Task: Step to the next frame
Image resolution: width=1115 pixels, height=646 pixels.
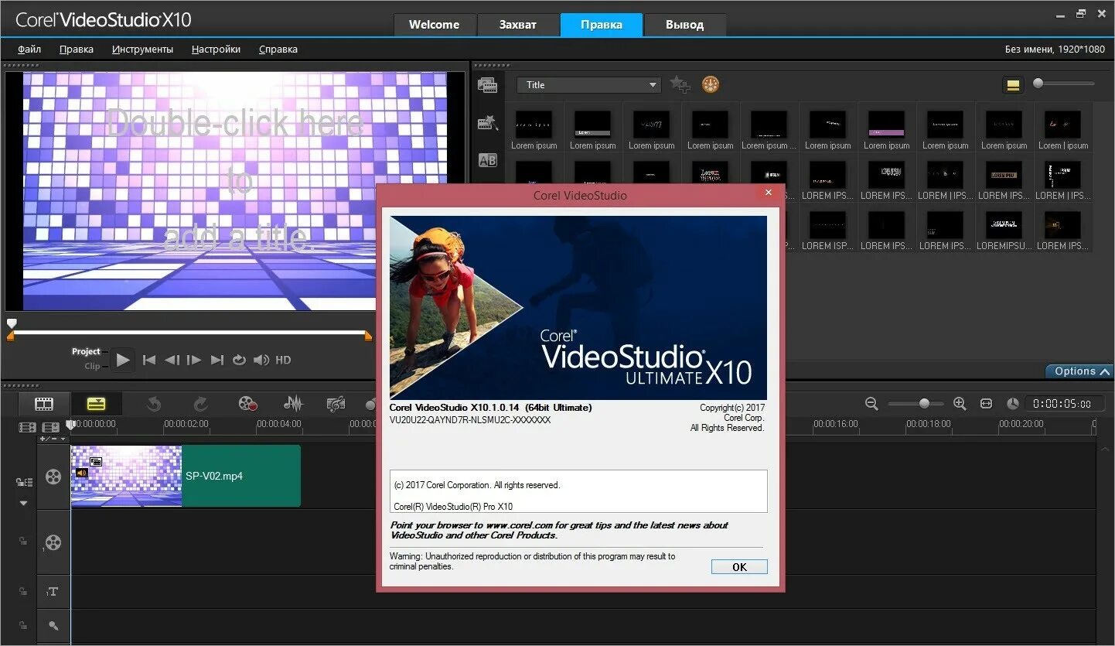Action: [194, 360]
